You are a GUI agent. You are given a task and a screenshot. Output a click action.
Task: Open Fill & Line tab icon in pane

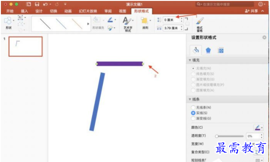(x=196, y=50)
